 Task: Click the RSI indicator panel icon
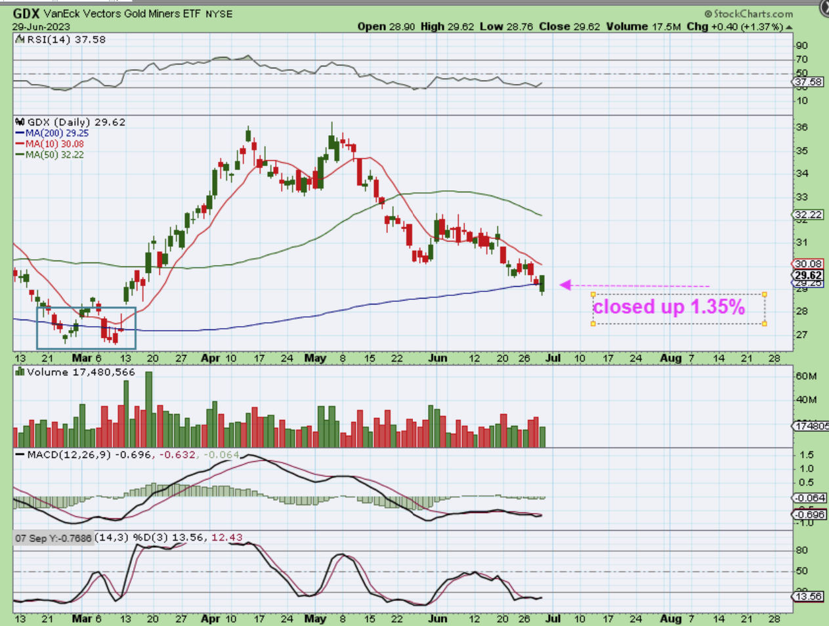(20, 40)
